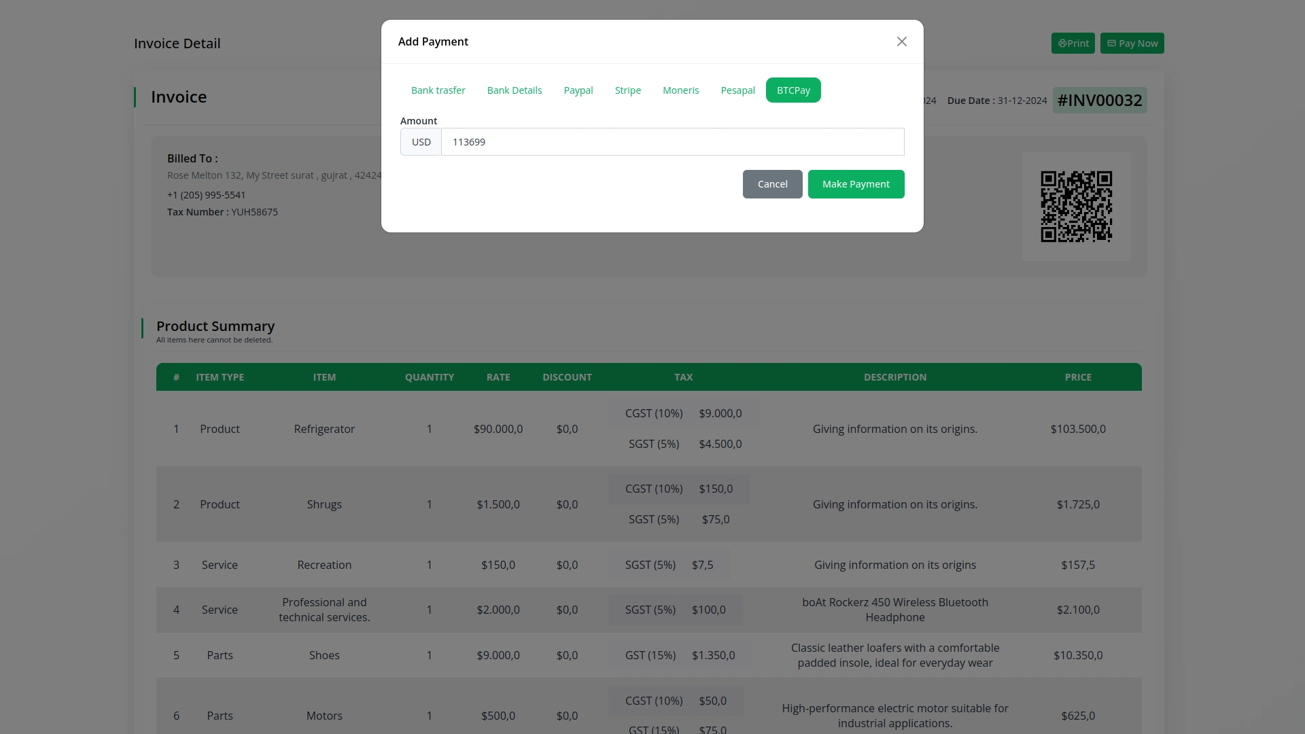Click the Product Summary heading
This screenshot has height=734, width=1305.
215,326
